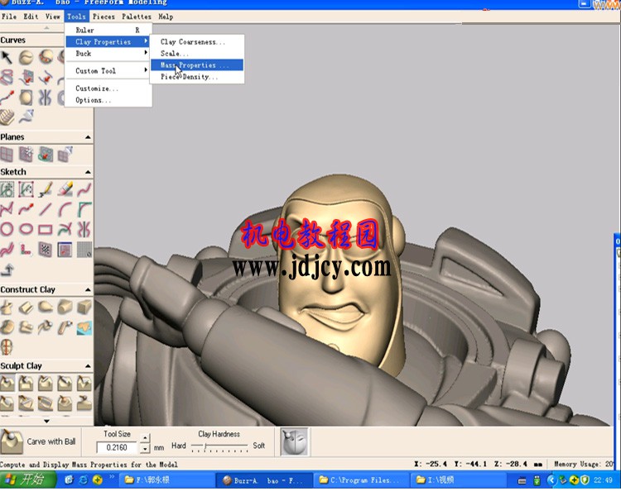Click the palette scroll-up arrow above Curves
This screenshot has height=496, width=621.
[46, 28]
